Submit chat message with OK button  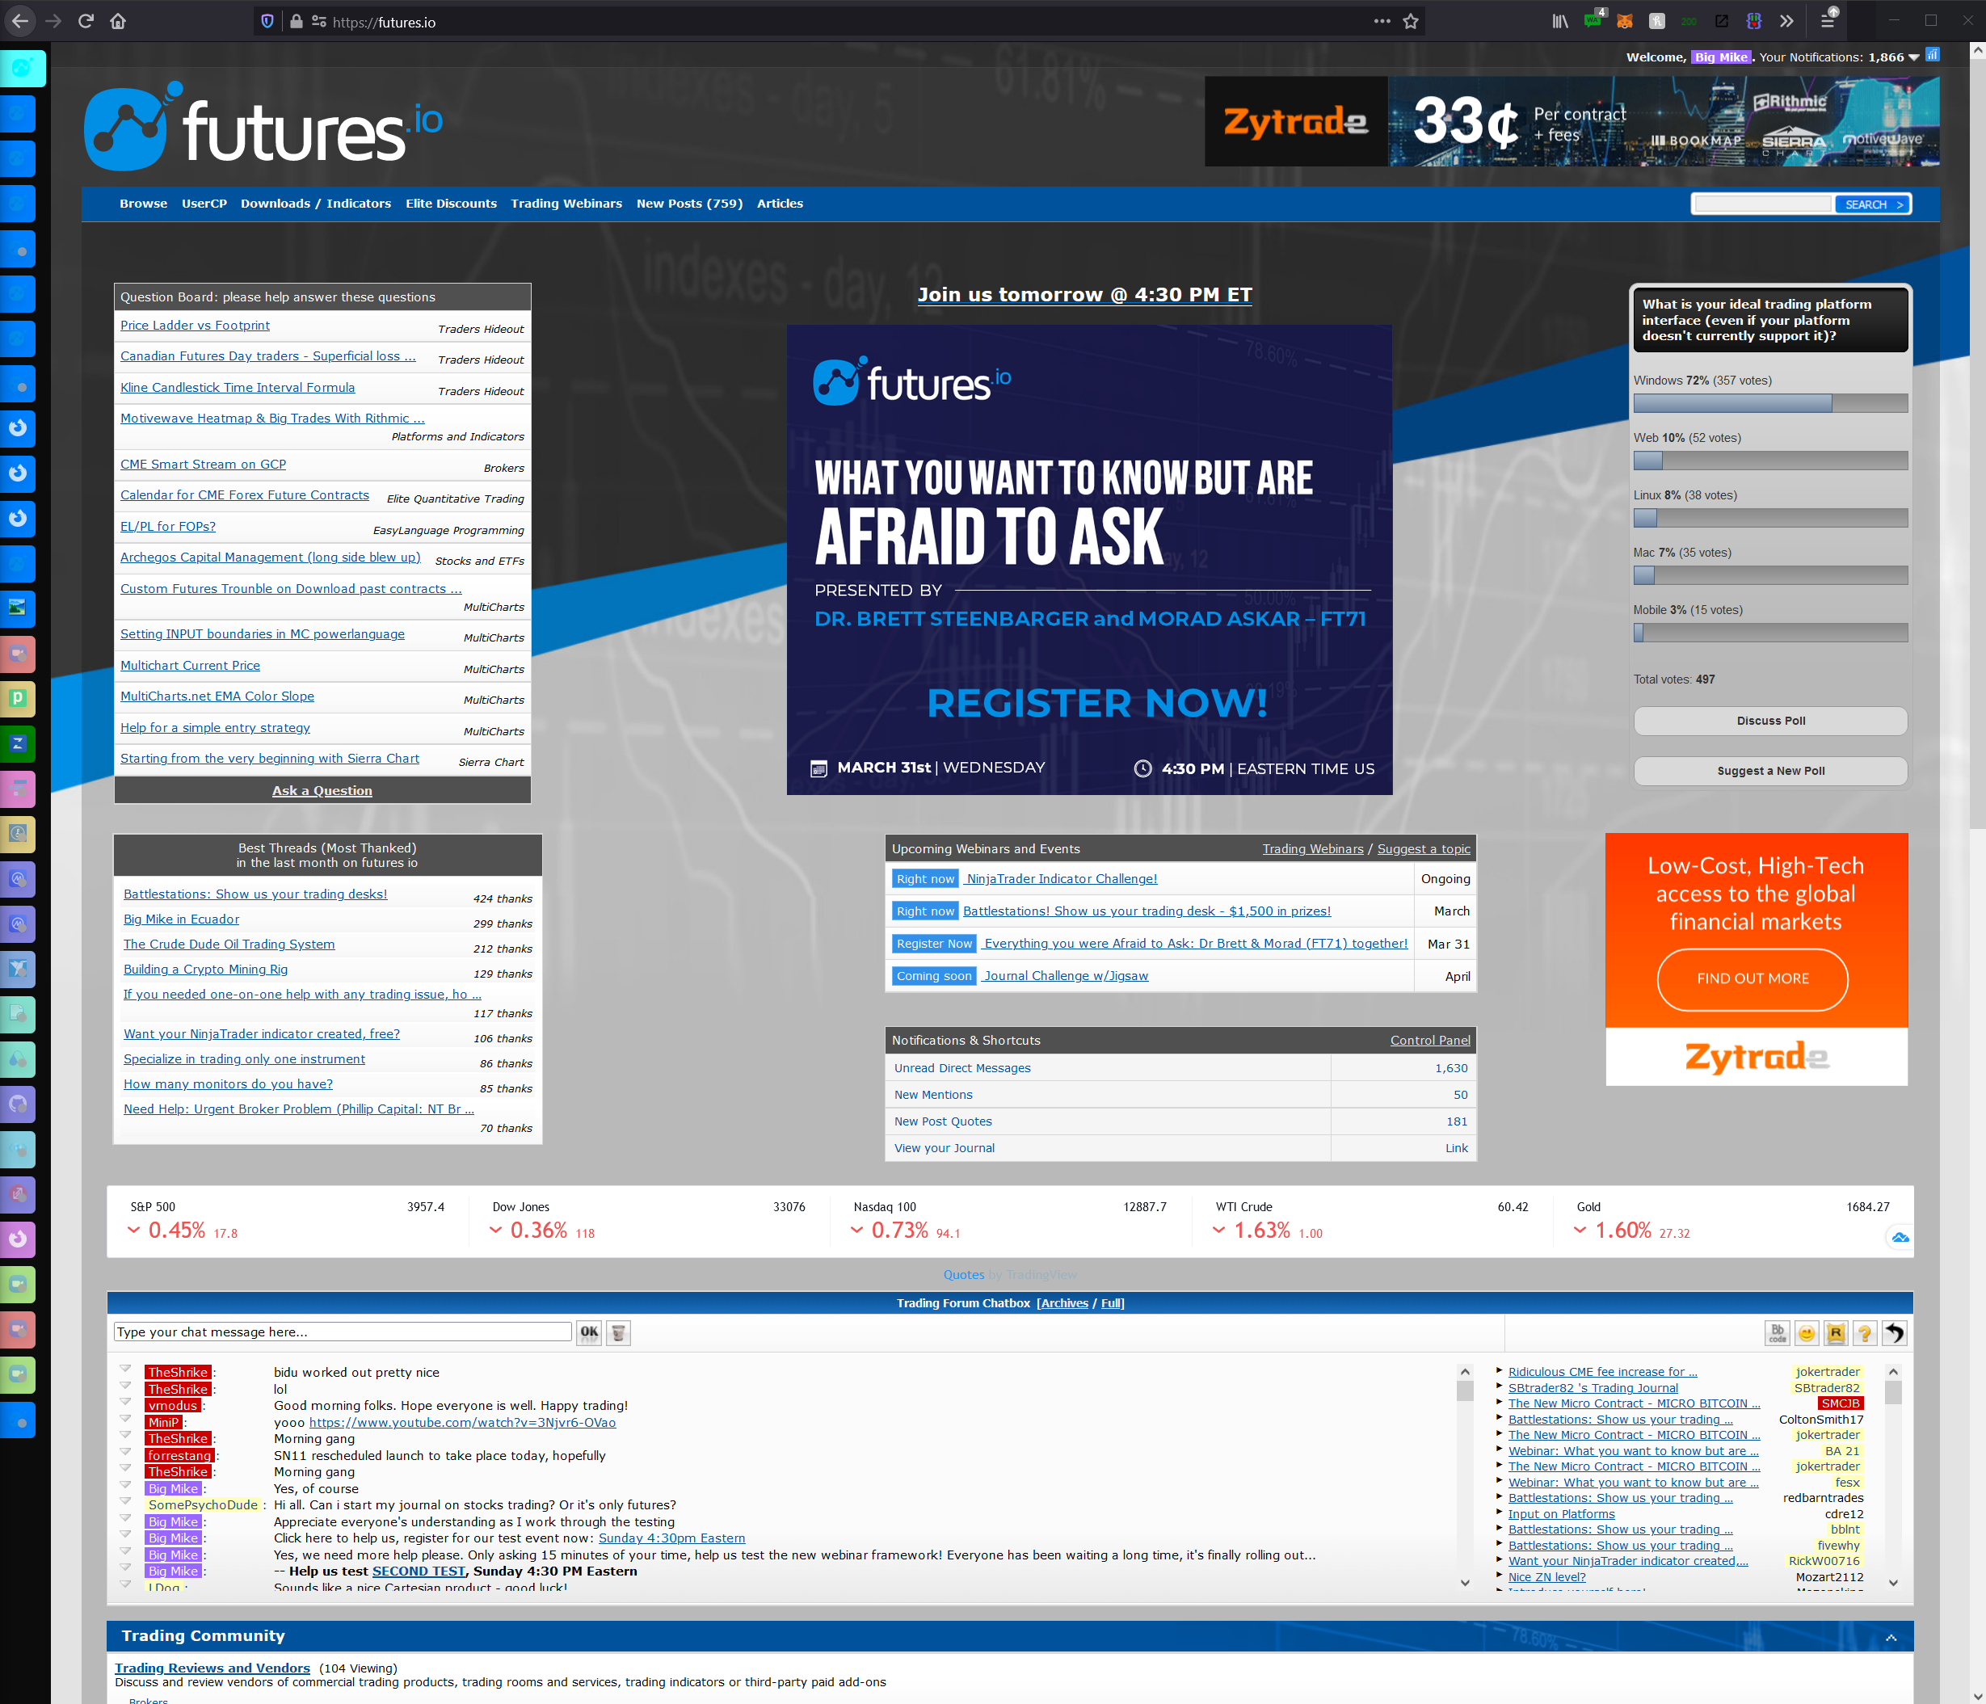(x=590, y=1332)
